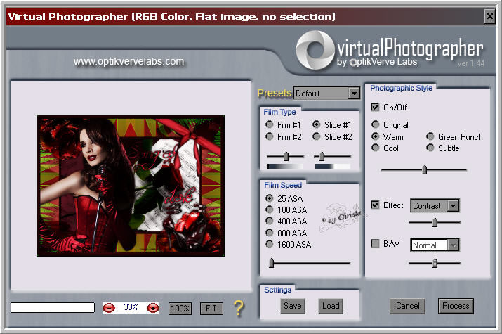Click the Process button
502x334 pixels.
click(x=456, y=306)
